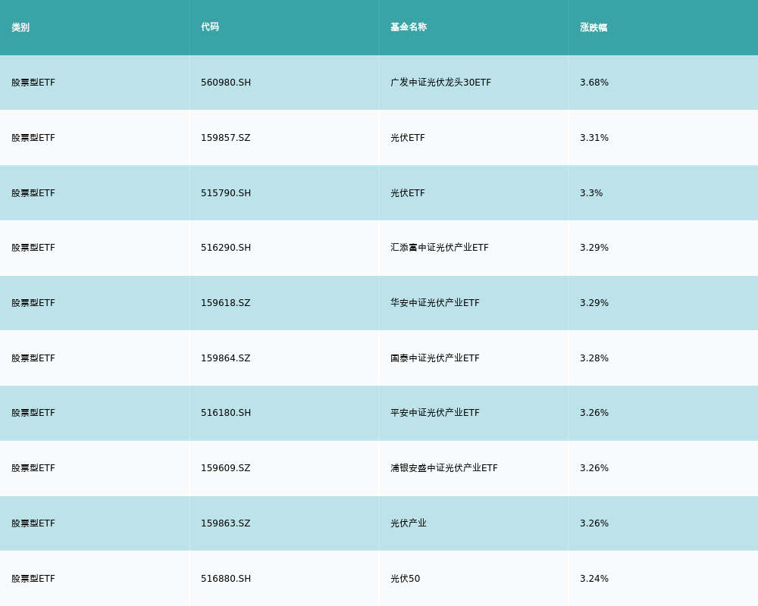
Task: Click the 涨跌幅 column header
Action: click(594, 27)
